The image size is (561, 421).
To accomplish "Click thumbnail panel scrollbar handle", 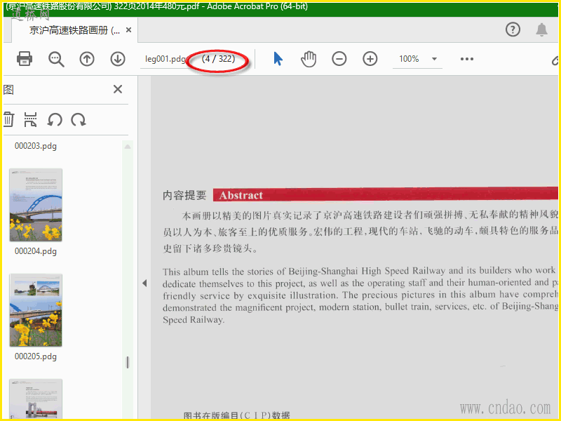I will [x=128, y=362].
